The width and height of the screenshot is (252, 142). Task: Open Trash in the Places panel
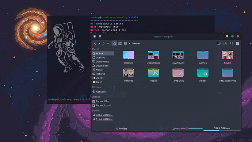103,82
